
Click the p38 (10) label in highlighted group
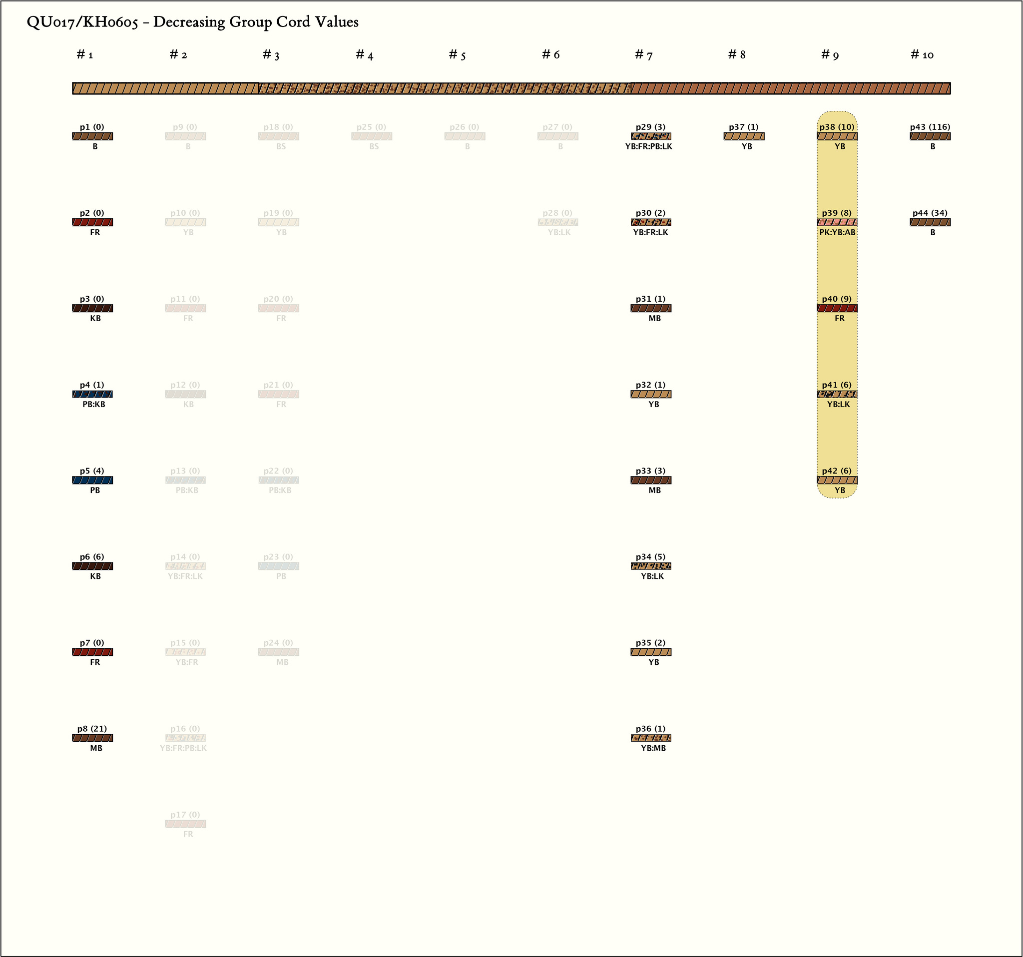(x=837, y=127)
